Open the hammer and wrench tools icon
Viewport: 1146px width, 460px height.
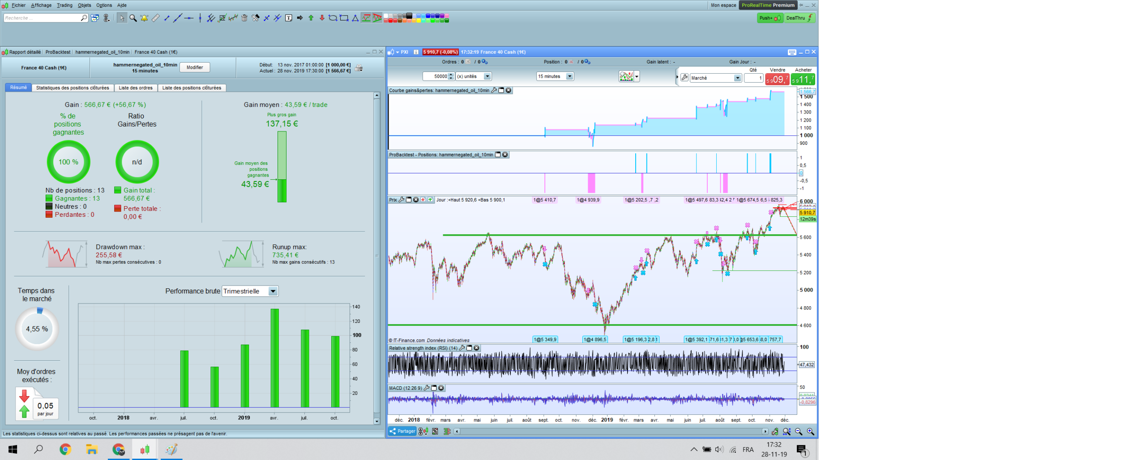pyautogui.click(x=255, y=18)
